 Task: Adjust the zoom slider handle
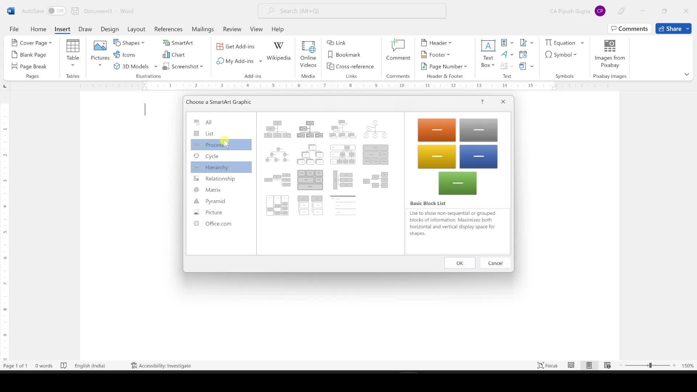point(650,366)
